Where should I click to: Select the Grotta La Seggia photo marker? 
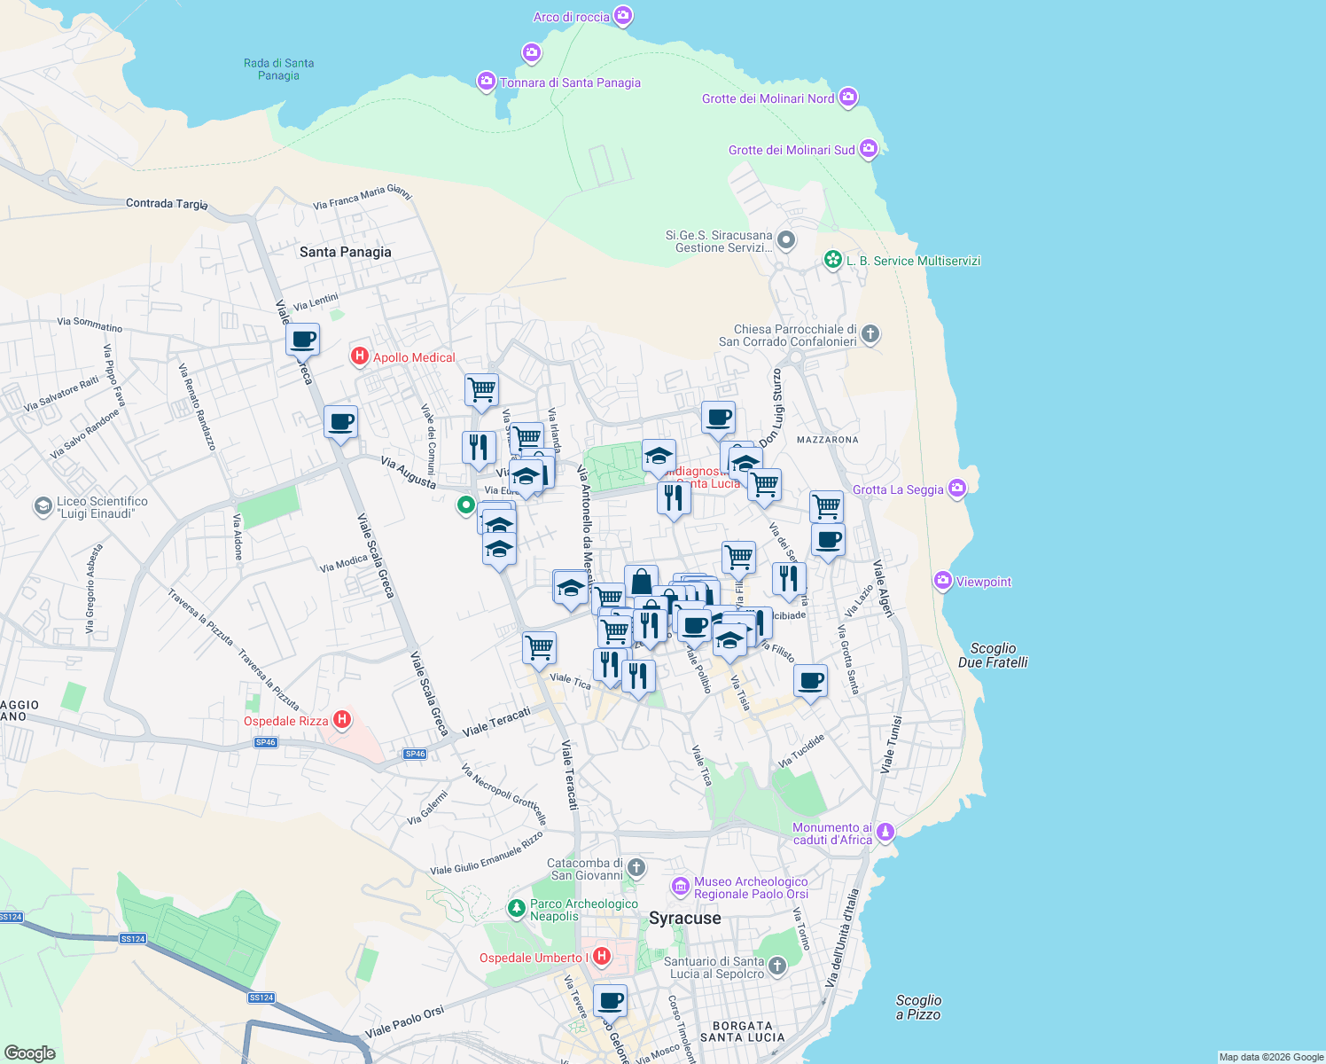click(x=956, y=489)
